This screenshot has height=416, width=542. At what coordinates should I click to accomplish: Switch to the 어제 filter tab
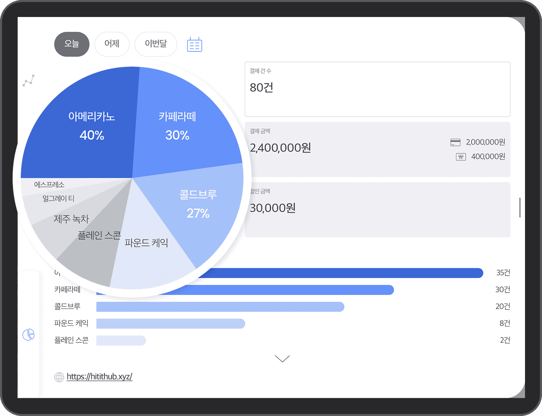pyautogui.click(x=112, y=44)
